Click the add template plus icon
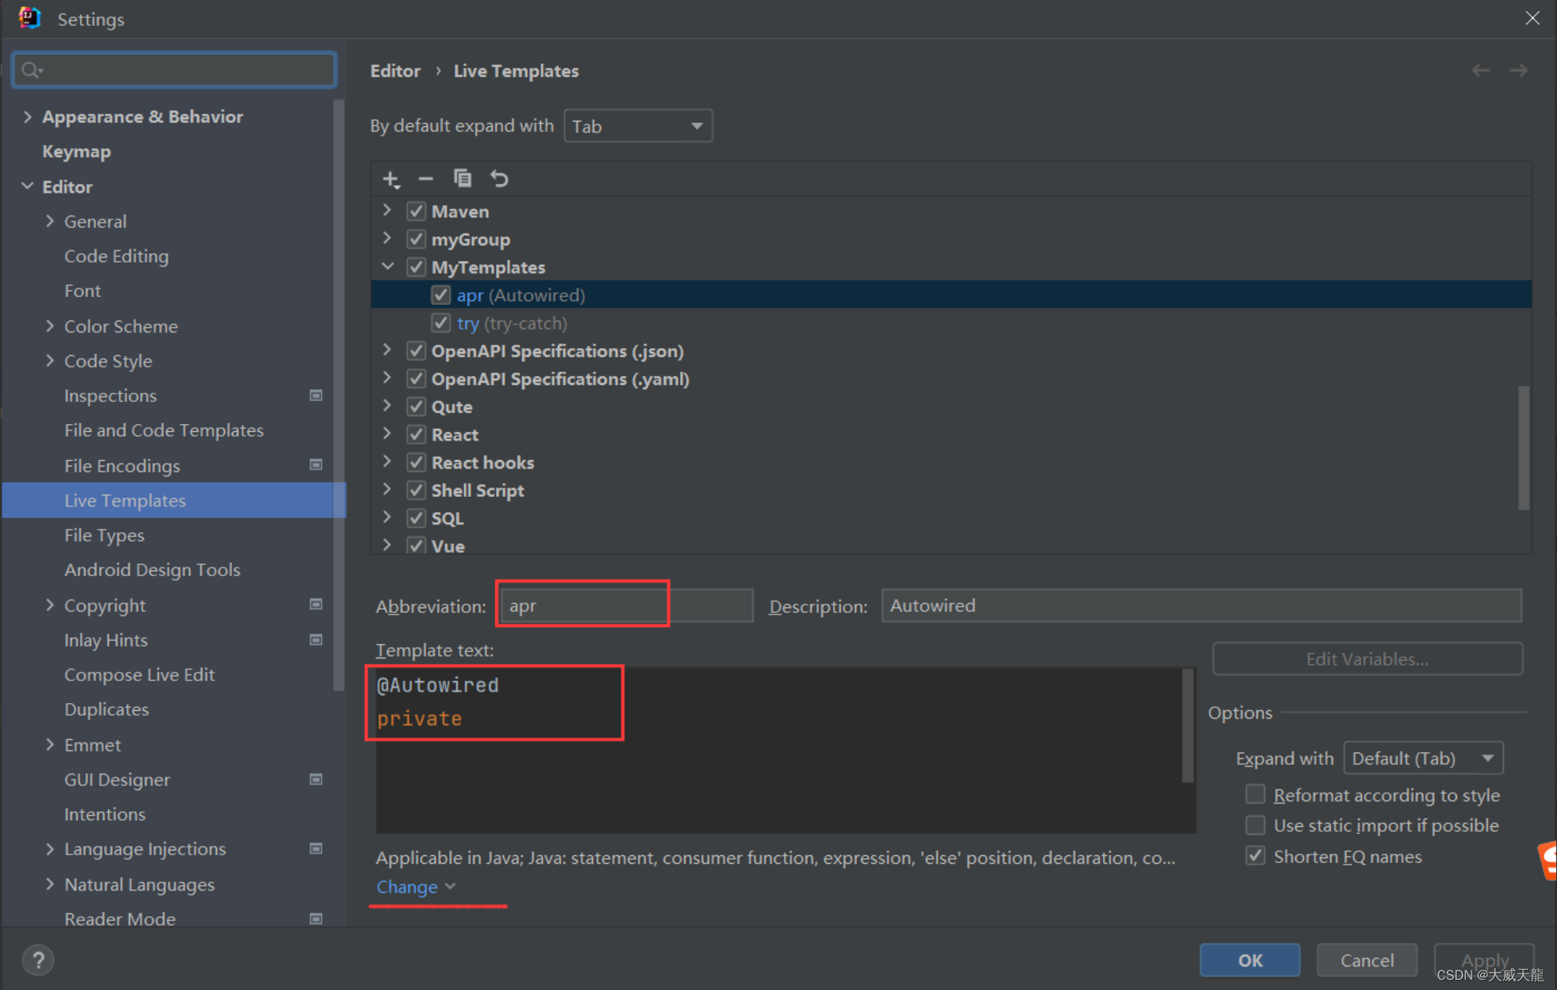This screenshot has height=990, width=1557. coord(391,180)
